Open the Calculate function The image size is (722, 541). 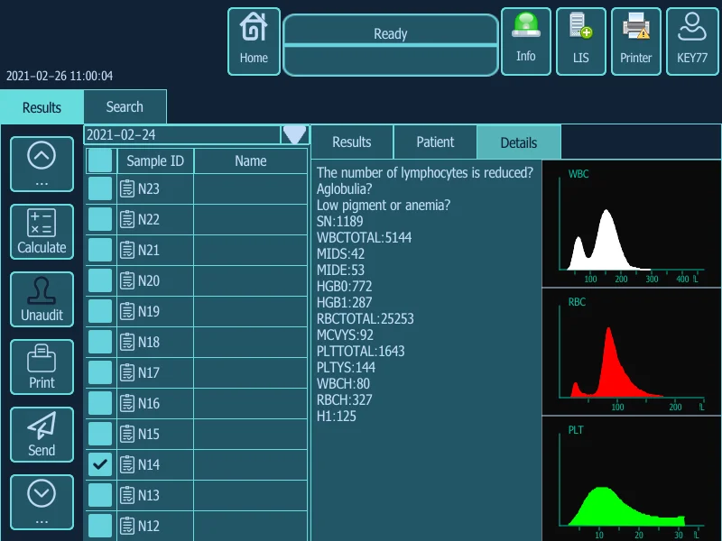(42, 232)
